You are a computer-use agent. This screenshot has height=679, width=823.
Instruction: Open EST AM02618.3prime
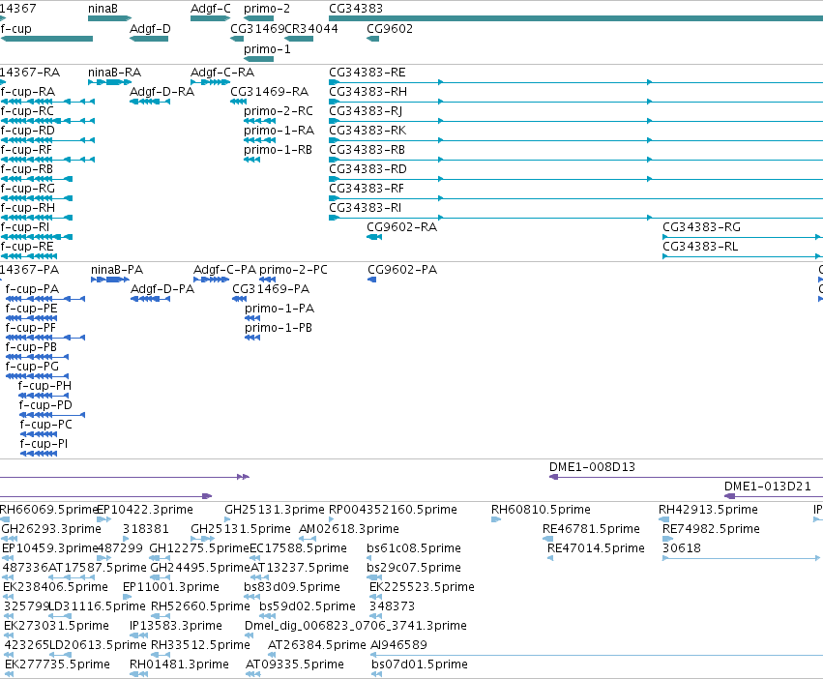point(349,529)
